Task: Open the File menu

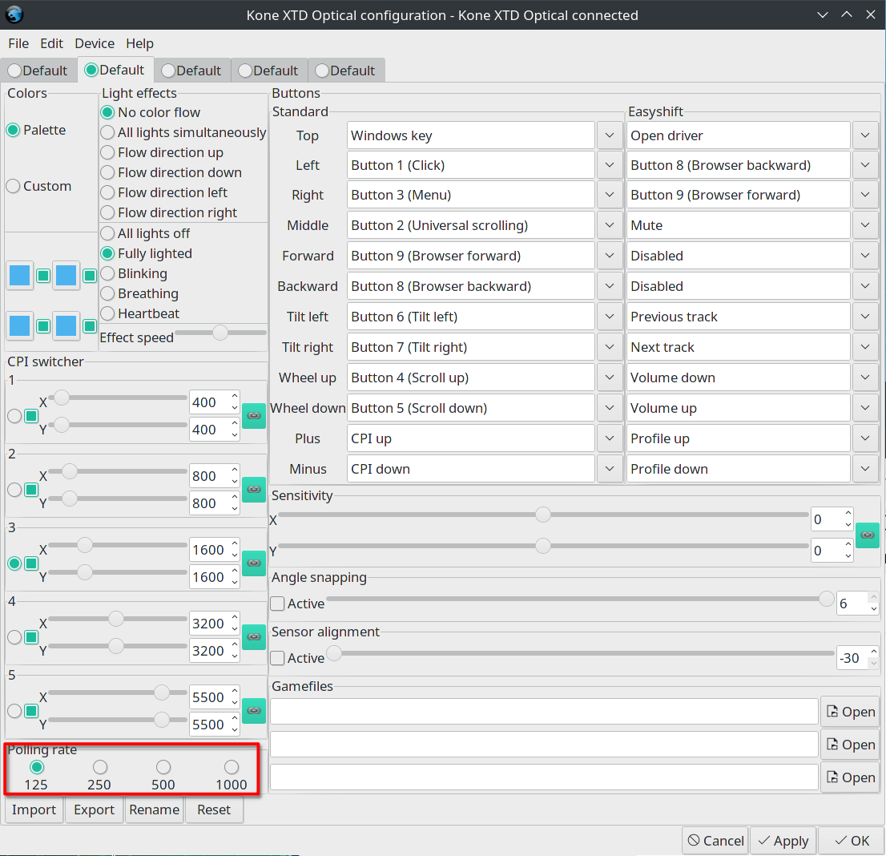Action: click(18, 43)
